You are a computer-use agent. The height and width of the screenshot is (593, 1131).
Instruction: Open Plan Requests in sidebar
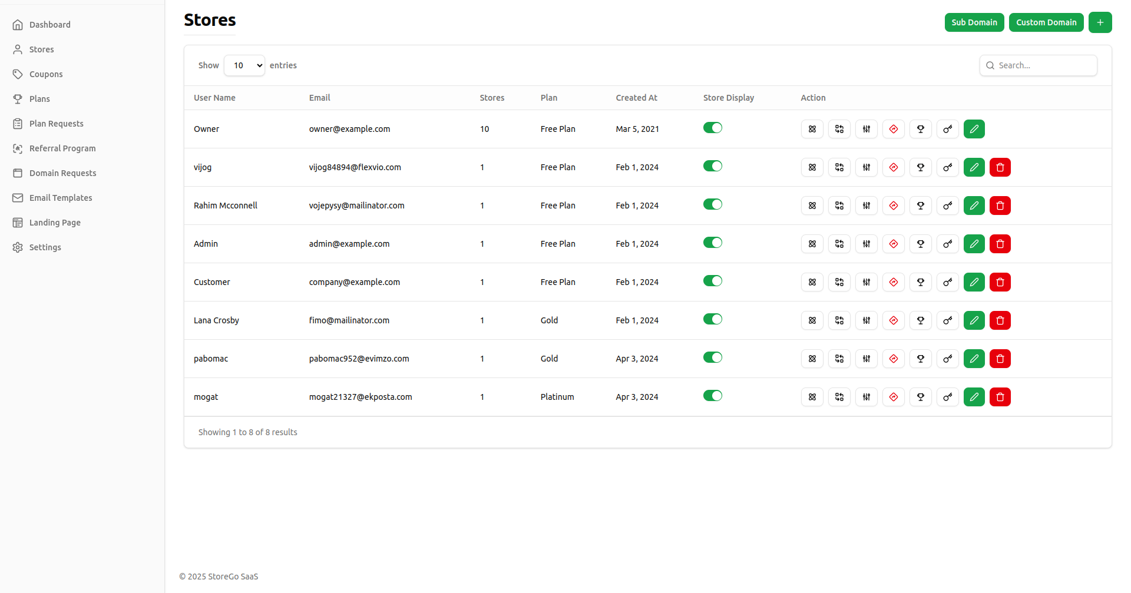click(x=56, y=124)
